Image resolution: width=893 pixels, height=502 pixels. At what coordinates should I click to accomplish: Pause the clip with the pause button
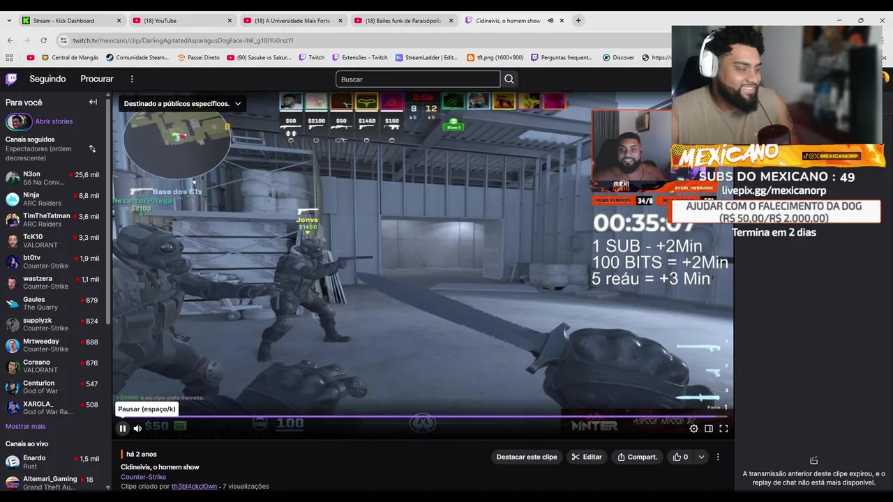(x=123, y=428)
